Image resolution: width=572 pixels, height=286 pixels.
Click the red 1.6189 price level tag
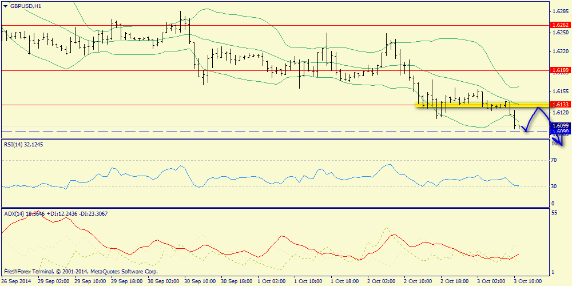click(x=559, y=70)
